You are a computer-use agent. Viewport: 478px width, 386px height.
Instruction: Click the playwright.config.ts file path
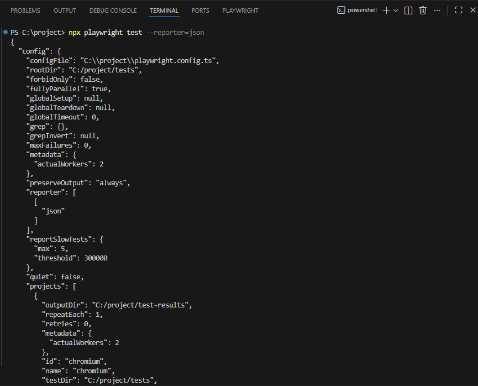click(149, 60)
